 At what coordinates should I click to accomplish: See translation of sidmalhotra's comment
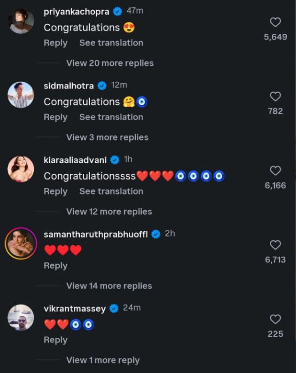click(111, 117)
